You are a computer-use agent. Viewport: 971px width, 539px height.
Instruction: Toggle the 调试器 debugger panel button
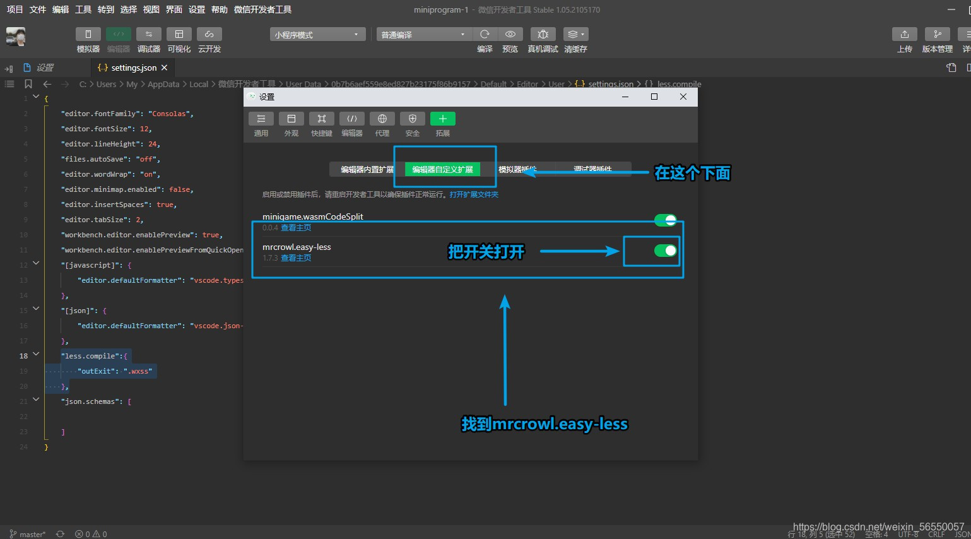tap(149, 34)
